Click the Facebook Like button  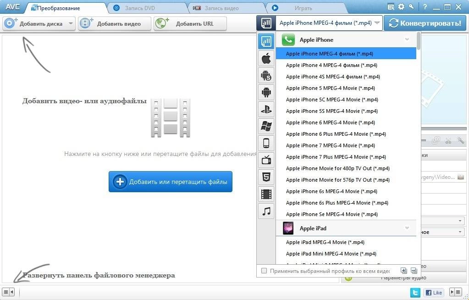click(x=434, y=293)
